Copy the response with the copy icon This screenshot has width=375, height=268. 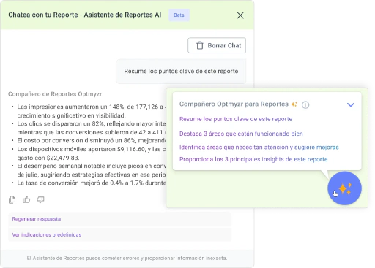point(12,199)
